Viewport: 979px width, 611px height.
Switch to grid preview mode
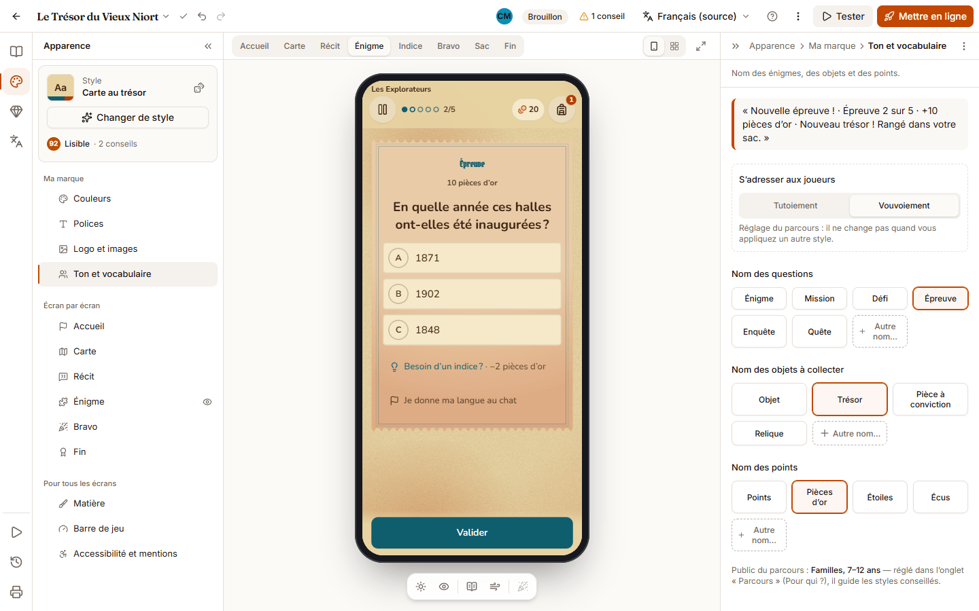(x=674, y=46)
